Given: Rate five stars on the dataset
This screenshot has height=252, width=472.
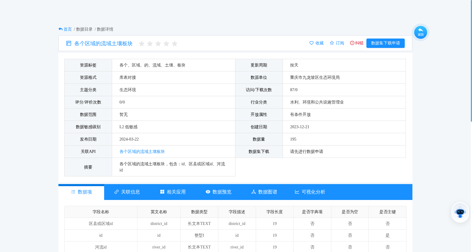Looking at the screenshot, I should (x=175, y=44).
